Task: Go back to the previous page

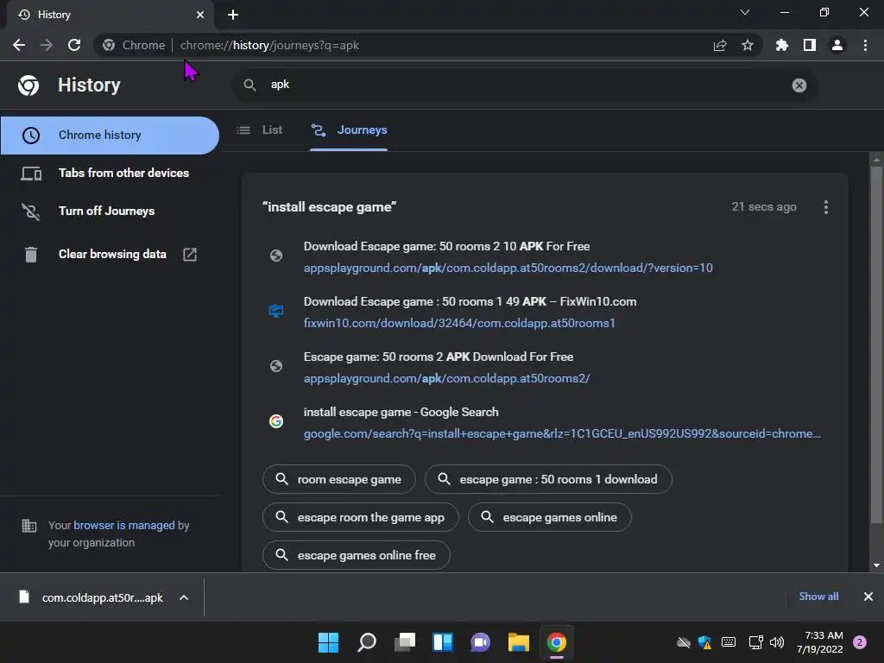Action: [x=19, y=45]
